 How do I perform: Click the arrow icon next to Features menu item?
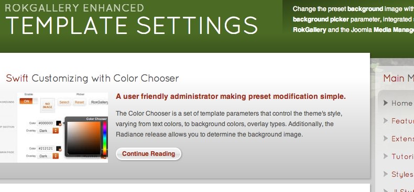tap(386, 120)
